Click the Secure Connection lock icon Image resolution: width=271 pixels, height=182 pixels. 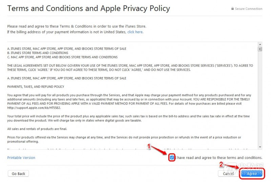click(232, 9)
